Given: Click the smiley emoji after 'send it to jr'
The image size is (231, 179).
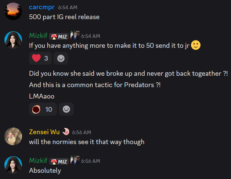Looking at the screenshot, I should [196, 45].
